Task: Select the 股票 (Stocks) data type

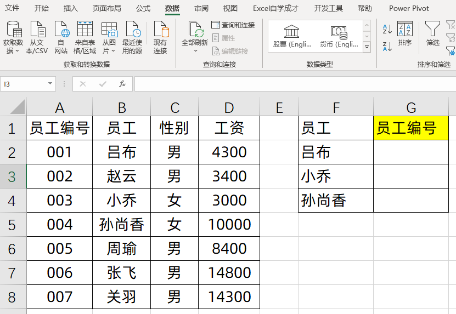Action: (x=292, y=36)
